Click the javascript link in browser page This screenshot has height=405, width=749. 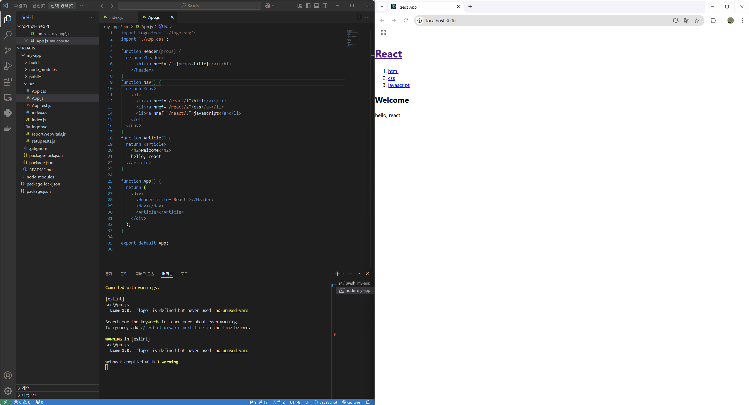(x=398, y=85)
